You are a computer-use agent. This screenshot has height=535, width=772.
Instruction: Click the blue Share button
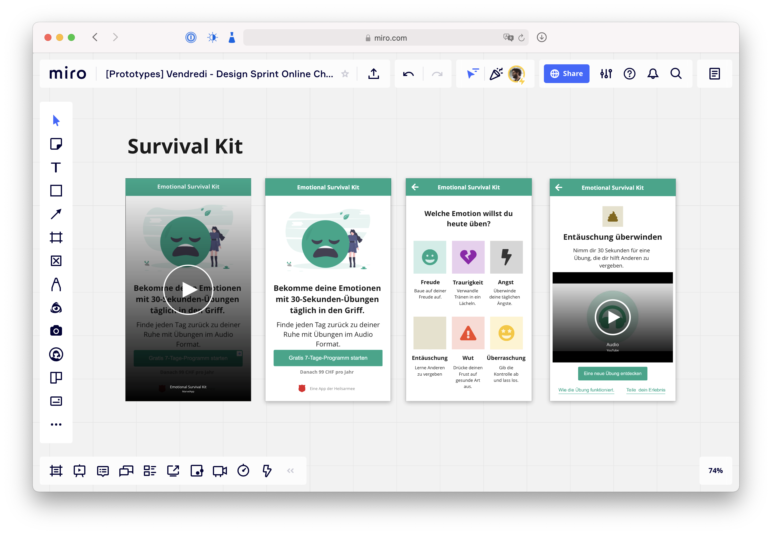click(x=566, y=73)
